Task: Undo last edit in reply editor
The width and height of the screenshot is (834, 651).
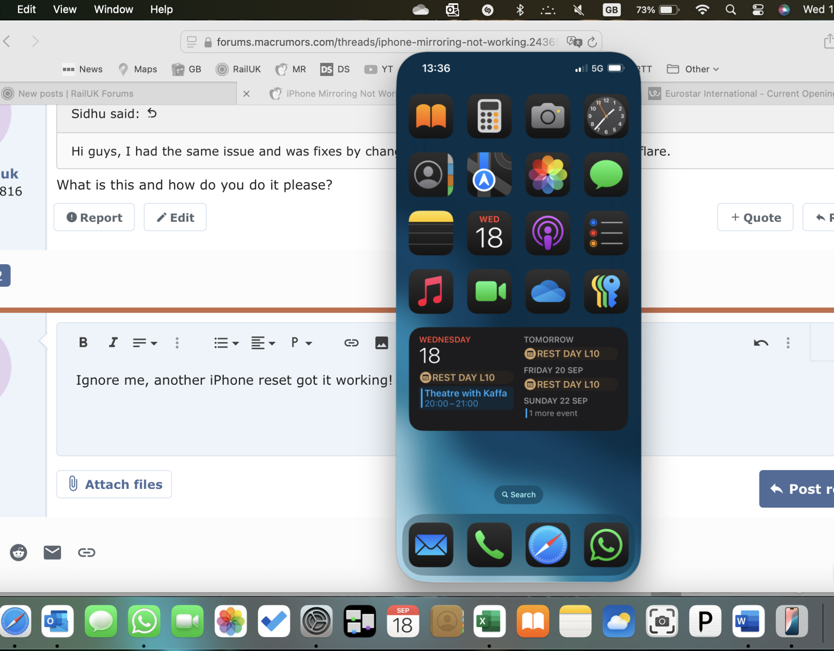Action: click(x=761, y=343)
